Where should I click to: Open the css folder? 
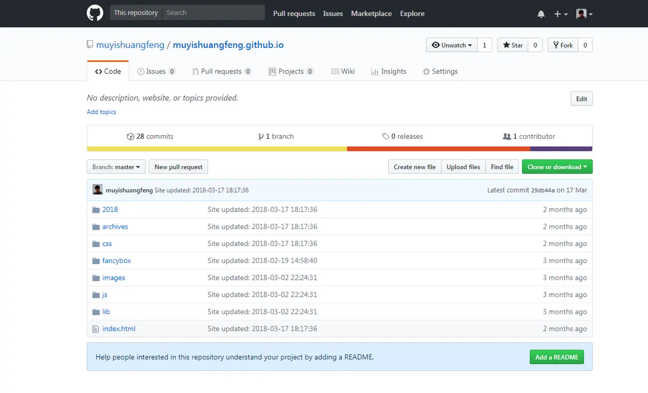point(107,244)
